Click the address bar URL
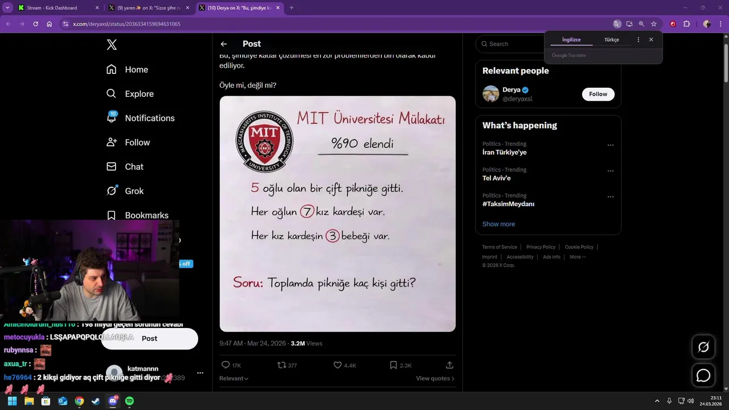This screenshot has height=410, width=729. tap(126, 24)
